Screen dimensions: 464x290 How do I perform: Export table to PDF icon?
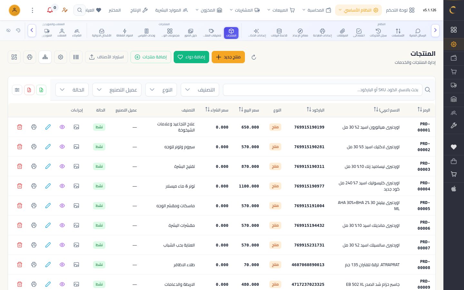[x=29, y=90]
